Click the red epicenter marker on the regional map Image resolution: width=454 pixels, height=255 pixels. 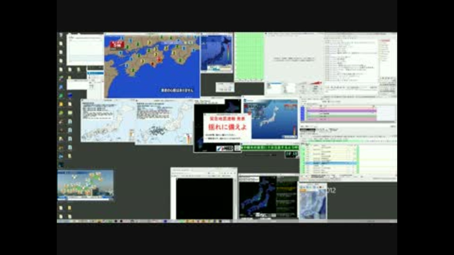(x=159, y=59)
